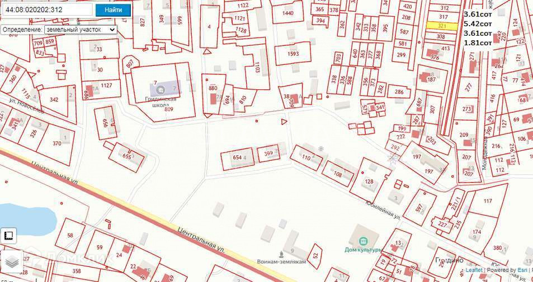Screen dimensions: 533x282
Task: Select parcel 655
Action: tap(126, 157)
